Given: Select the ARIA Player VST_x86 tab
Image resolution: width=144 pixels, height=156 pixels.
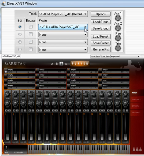Looking at the screenshot, I should (11, 56).
